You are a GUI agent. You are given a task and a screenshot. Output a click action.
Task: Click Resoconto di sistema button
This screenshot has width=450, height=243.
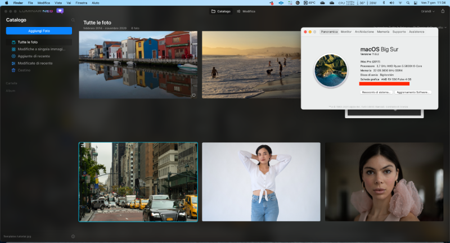click(x=376, y=92)
